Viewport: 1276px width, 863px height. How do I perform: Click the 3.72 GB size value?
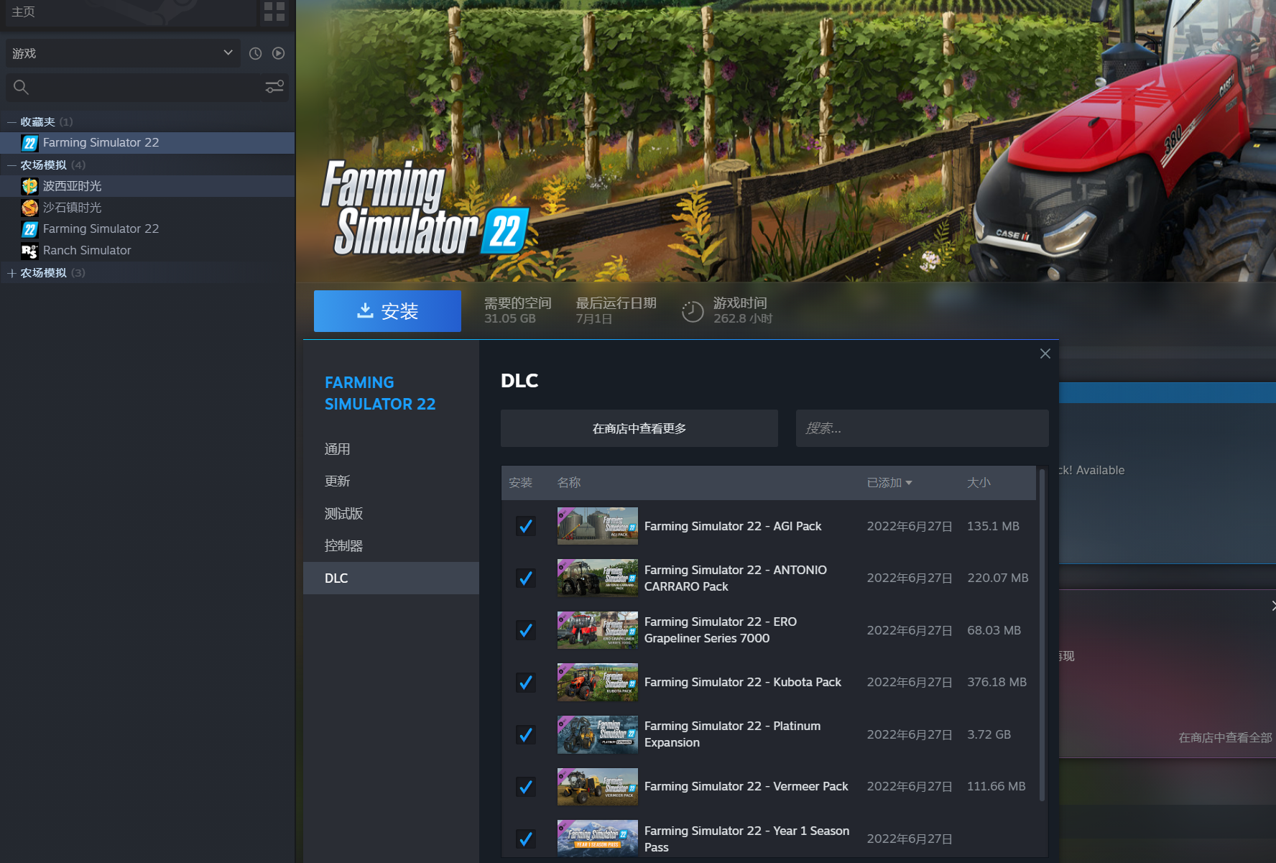989,734
